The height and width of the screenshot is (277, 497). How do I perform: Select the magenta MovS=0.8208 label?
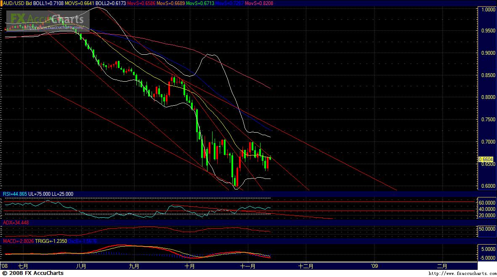(259, 3)
